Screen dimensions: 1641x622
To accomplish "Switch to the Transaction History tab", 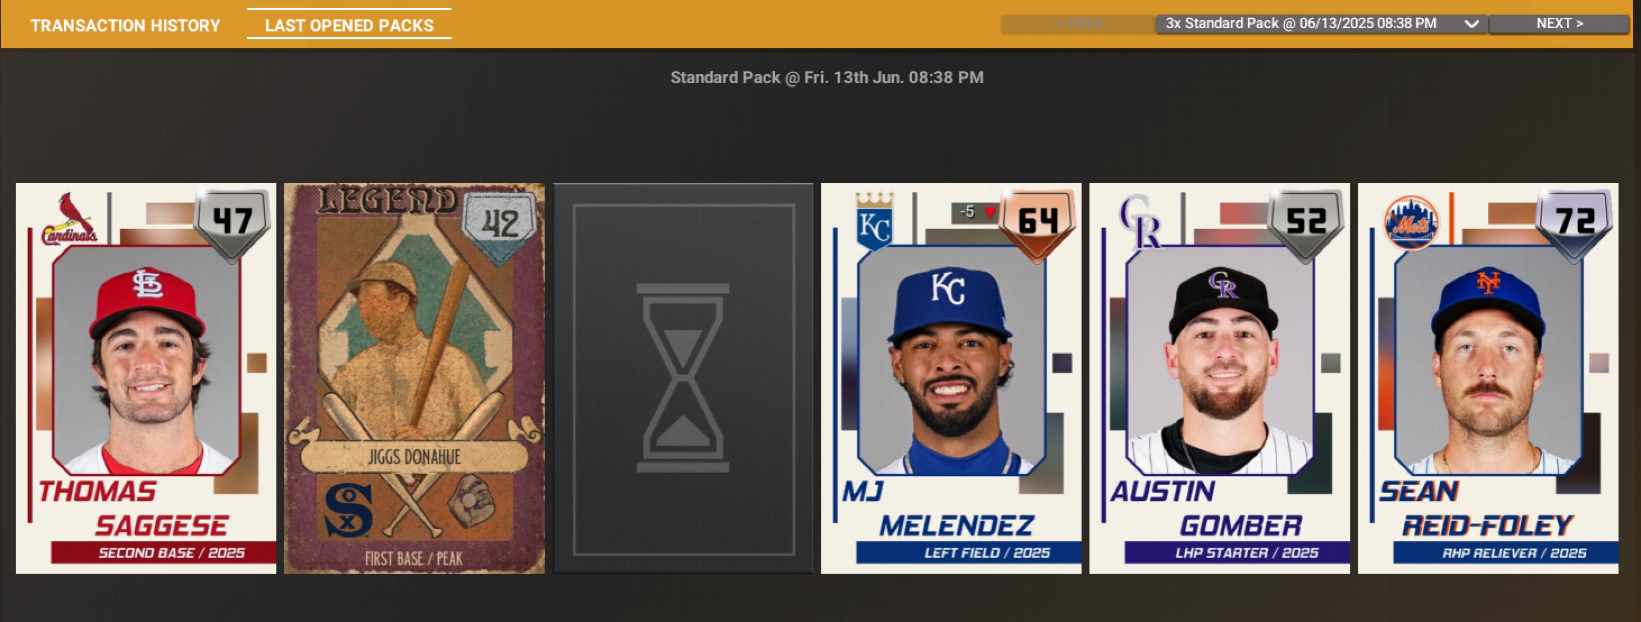I will (125, 25).
